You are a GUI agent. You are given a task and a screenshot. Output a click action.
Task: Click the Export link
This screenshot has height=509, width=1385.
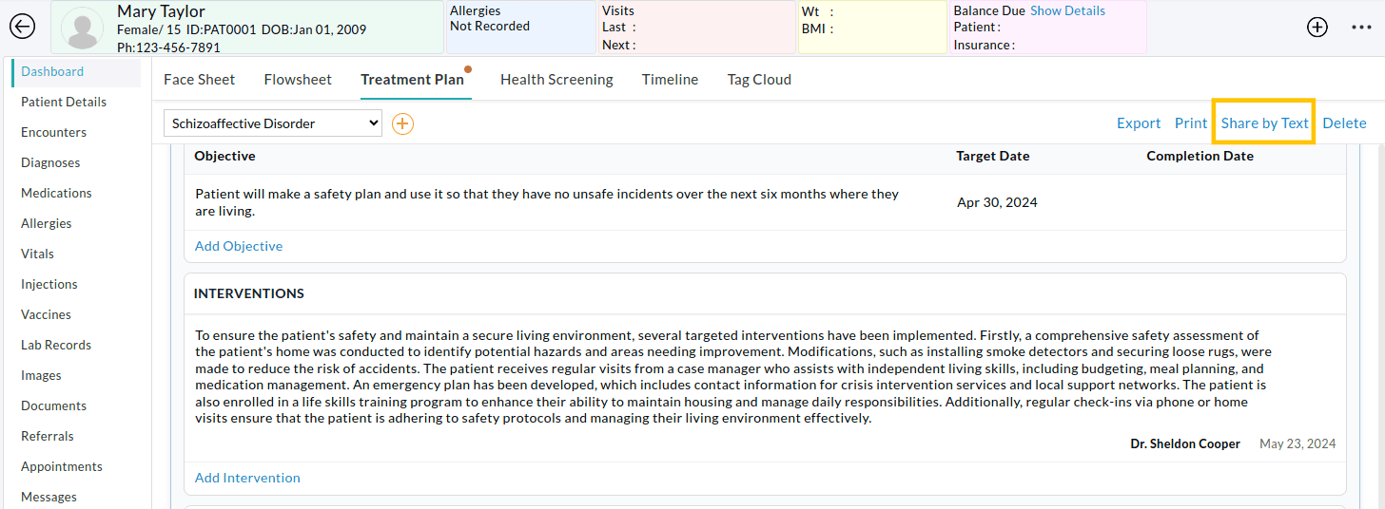pyautogui.click(x=1138, y=123)
